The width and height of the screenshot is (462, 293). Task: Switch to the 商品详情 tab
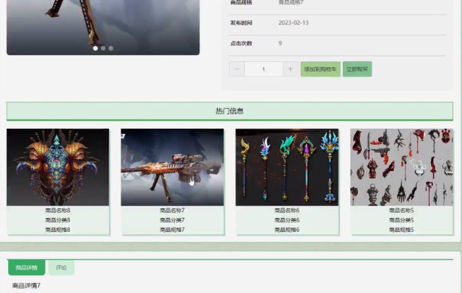pos(27,268)
